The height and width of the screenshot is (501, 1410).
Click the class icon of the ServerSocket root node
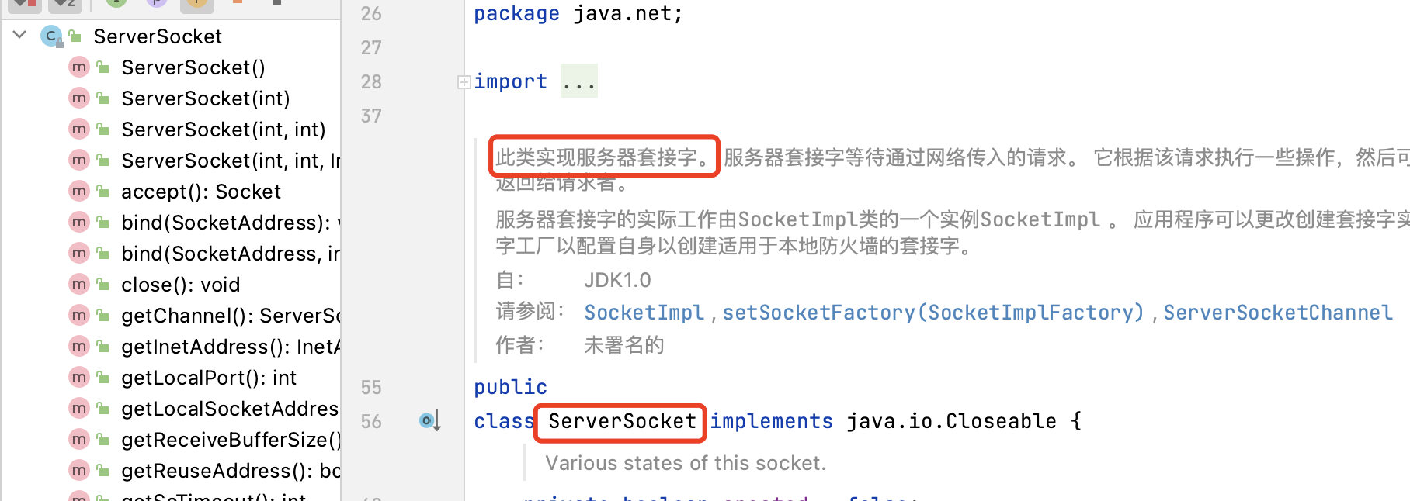click(x=51, y=36)
